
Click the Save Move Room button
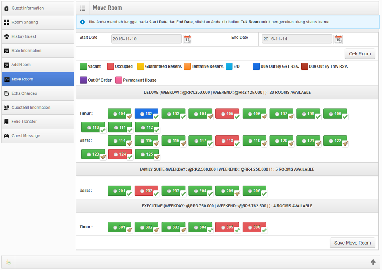tap(352, 243)
